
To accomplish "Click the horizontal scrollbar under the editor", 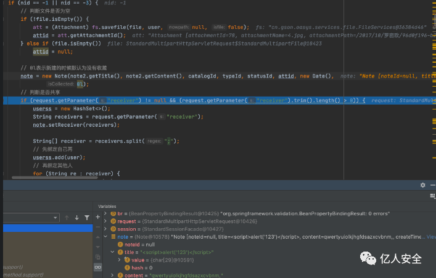I will click(x=55, y=178).
